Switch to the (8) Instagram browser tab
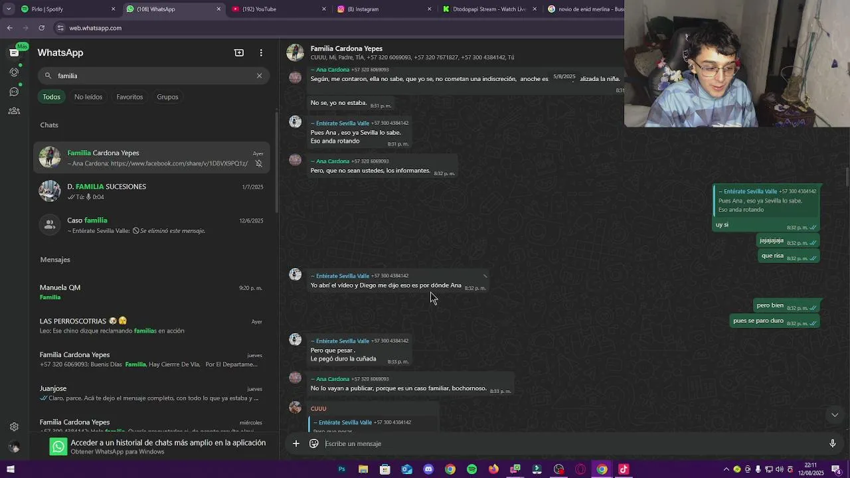The image size is (850, 478). (383, 9)
